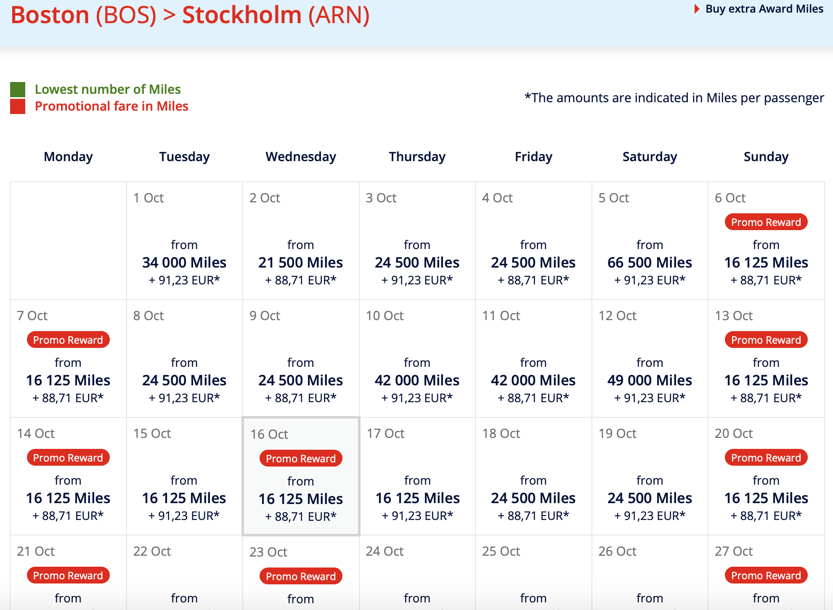The height and width of the screenshot is (610, 833).
Task: Click the green Lowest number of Miles swatch
Action: click(18, 89)
